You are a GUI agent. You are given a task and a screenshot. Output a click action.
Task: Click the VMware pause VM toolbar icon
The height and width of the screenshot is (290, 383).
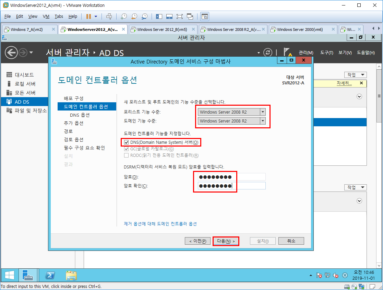88,16
